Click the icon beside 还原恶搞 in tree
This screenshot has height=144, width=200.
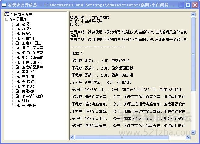pyautogui.click(x=18, y=38)
